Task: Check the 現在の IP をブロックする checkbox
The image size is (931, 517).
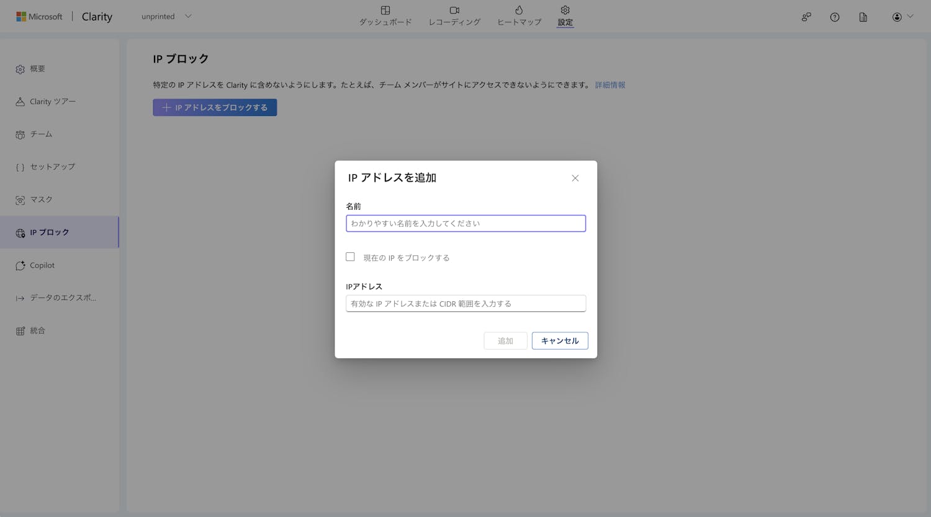Action: pos(351,257)
